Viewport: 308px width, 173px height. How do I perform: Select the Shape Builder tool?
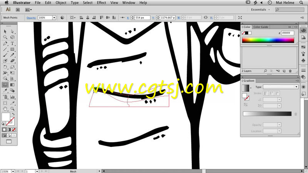coord(5,79)
